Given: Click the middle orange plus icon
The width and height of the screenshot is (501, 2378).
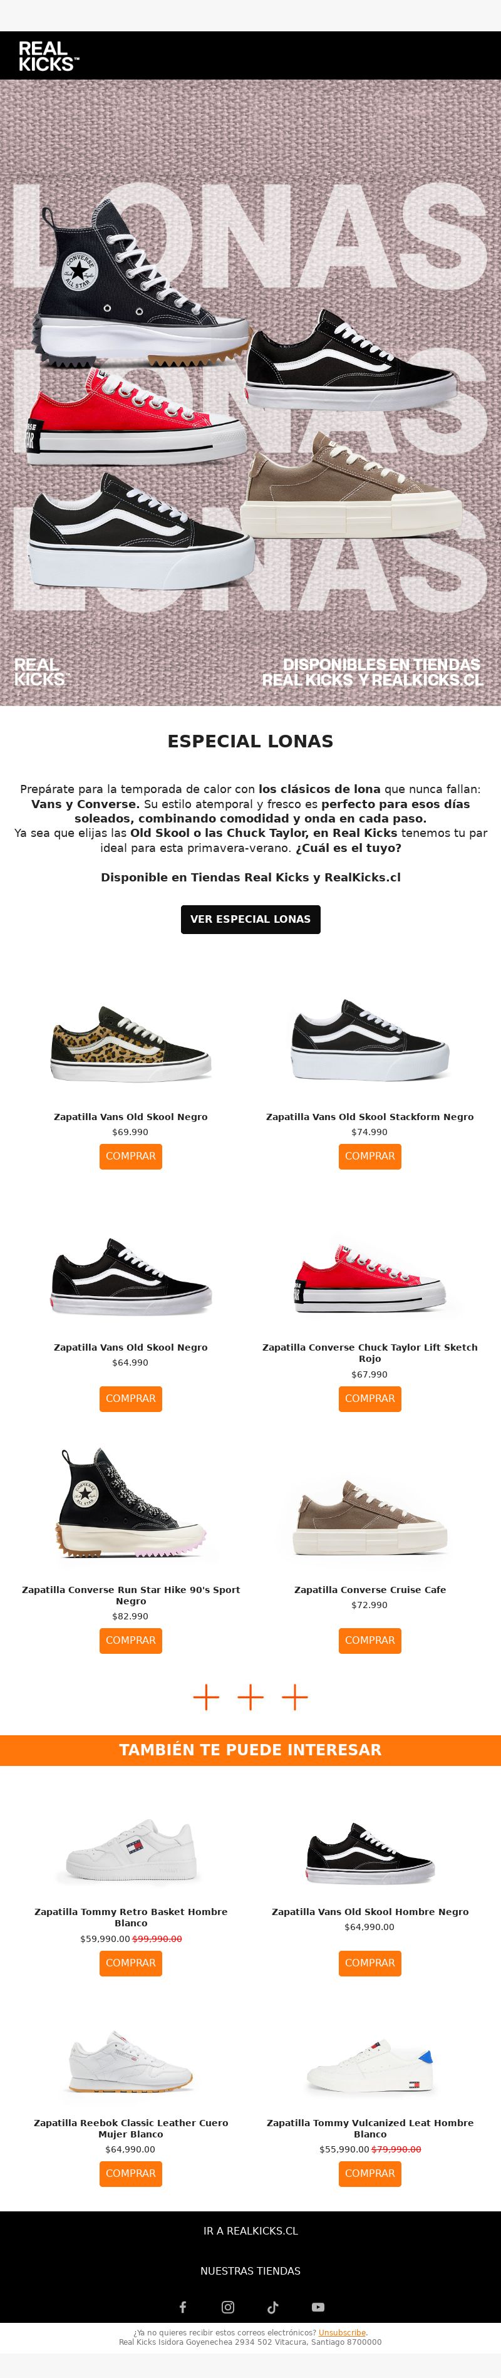Looking at the screenshot, I should pyautogui.click(x=250, y=1696).
